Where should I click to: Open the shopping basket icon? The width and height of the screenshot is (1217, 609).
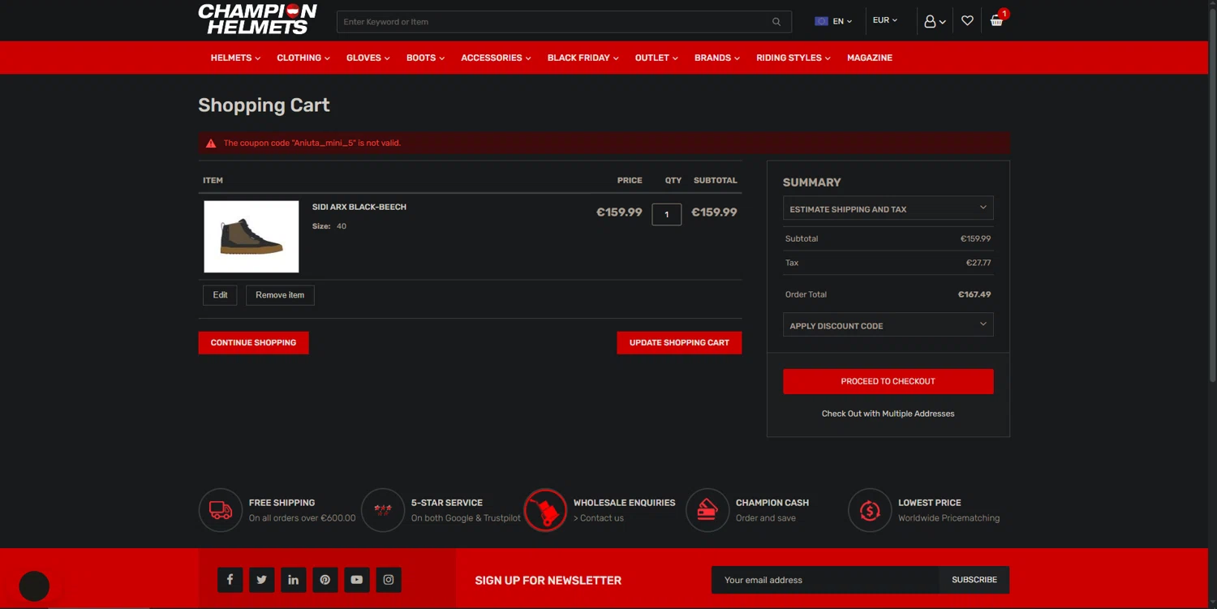click(x=997, y=20)
